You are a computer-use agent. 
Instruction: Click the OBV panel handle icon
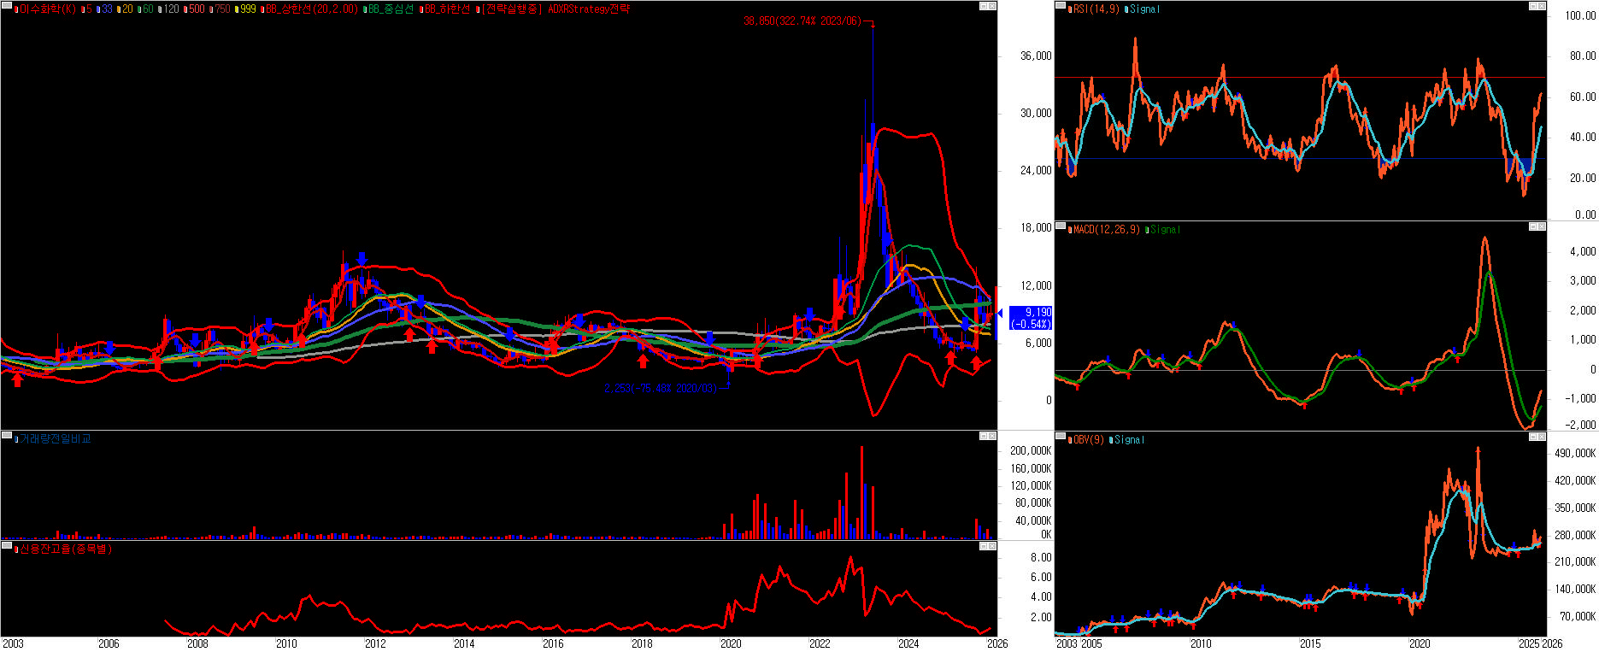tap(1061, 437)
